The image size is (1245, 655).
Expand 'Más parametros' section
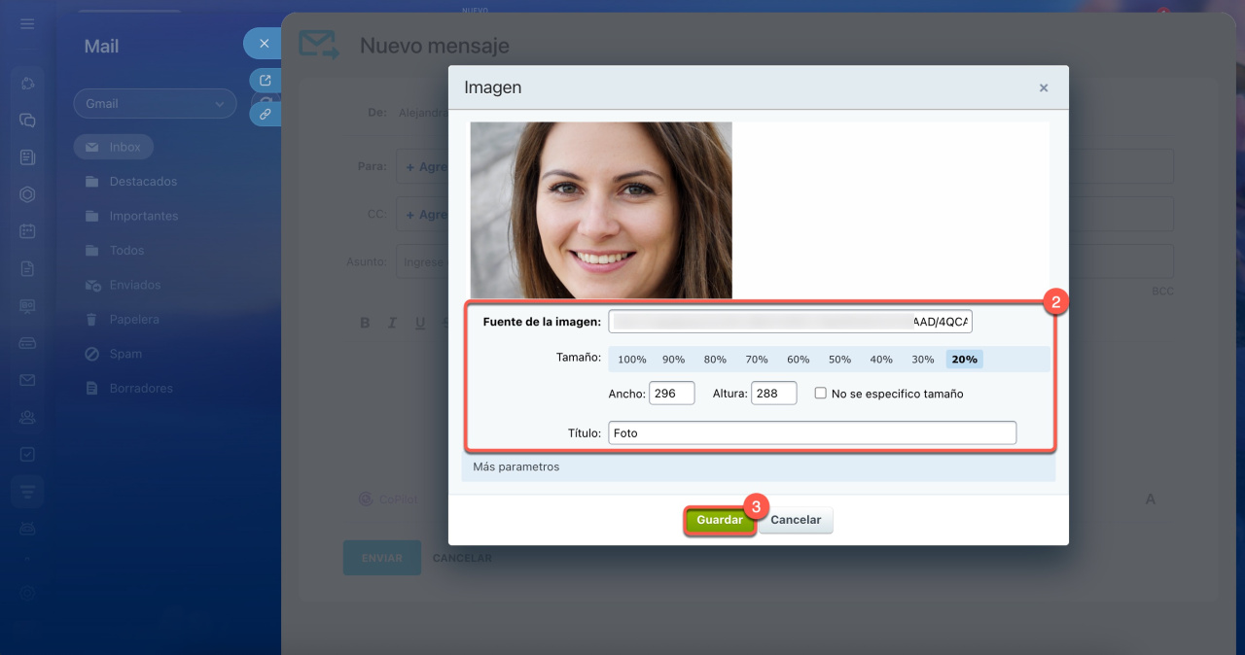click(x=516, y=466)
